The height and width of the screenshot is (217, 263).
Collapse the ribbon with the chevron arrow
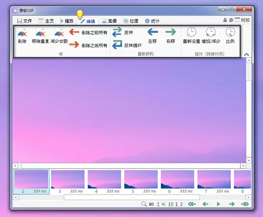(246, 55)
